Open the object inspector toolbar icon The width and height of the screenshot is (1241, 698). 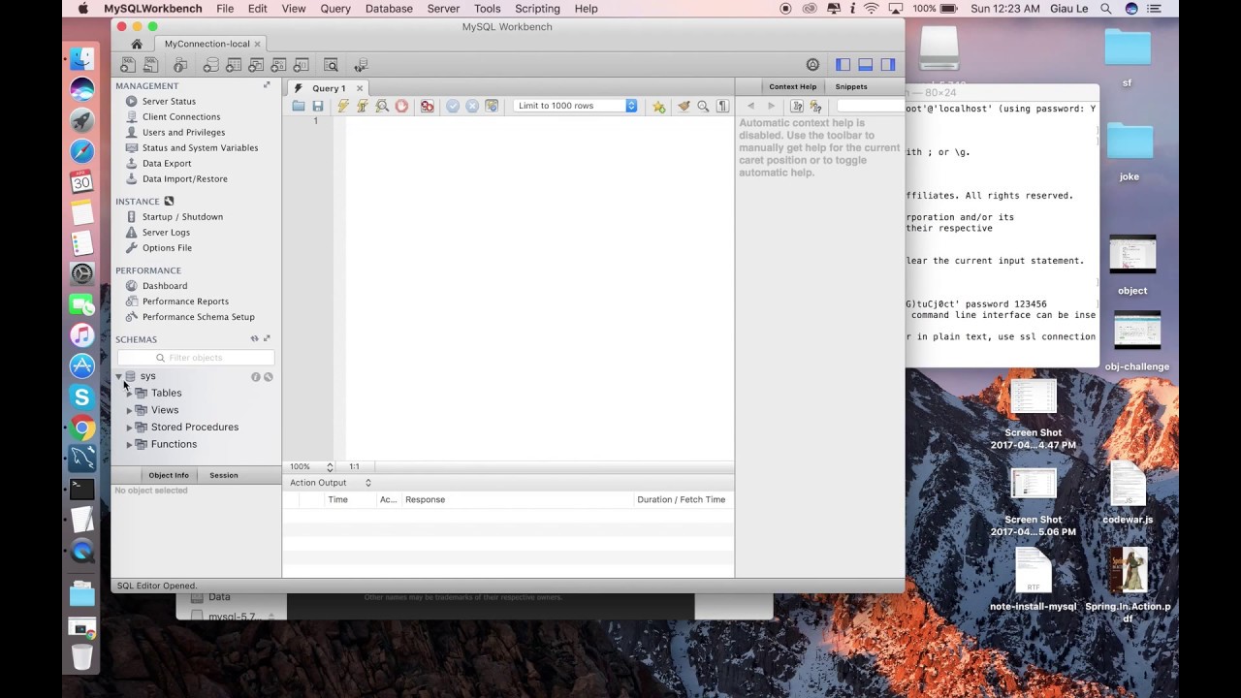180,65
